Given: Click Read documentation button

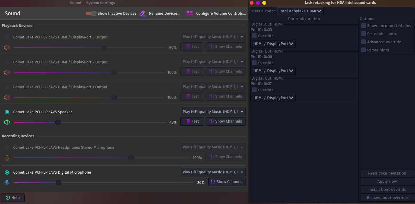Looking at the screenshot, I should (x=387, y=173).
